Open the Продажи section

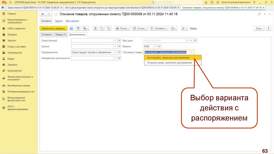12,35
